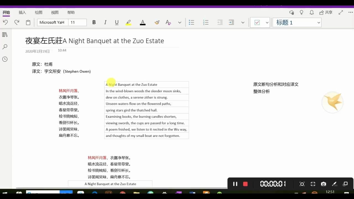This screenshot has height=199, width=354.
Task: Click the cell 'Unseen waters flow on the flowered paths,'
Action: tap(147, 104)
